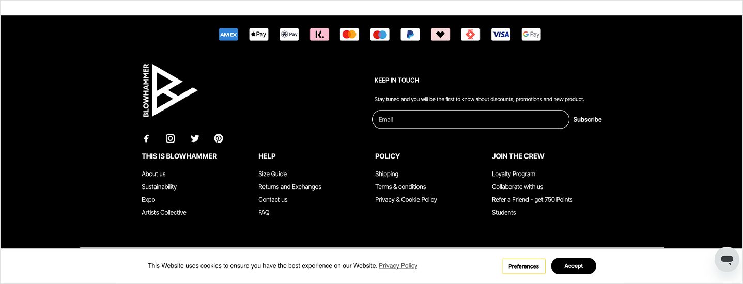This screenshot has height=284, width=743.
Task: Click the Visa payment icon
Action: (x=501, y=35)
